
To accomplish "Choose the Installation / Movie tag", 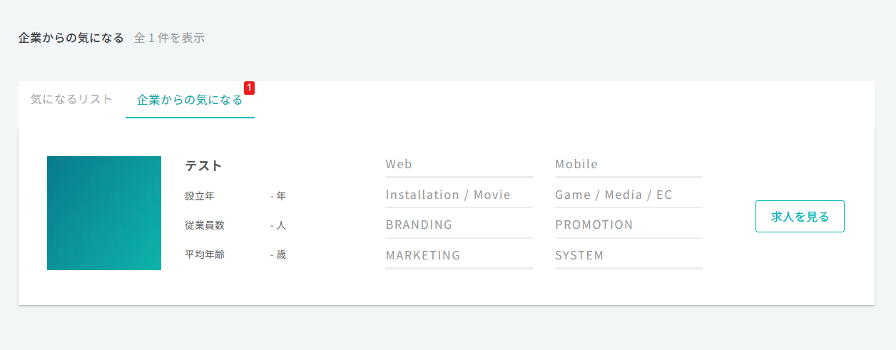I will tap(448, 195).
